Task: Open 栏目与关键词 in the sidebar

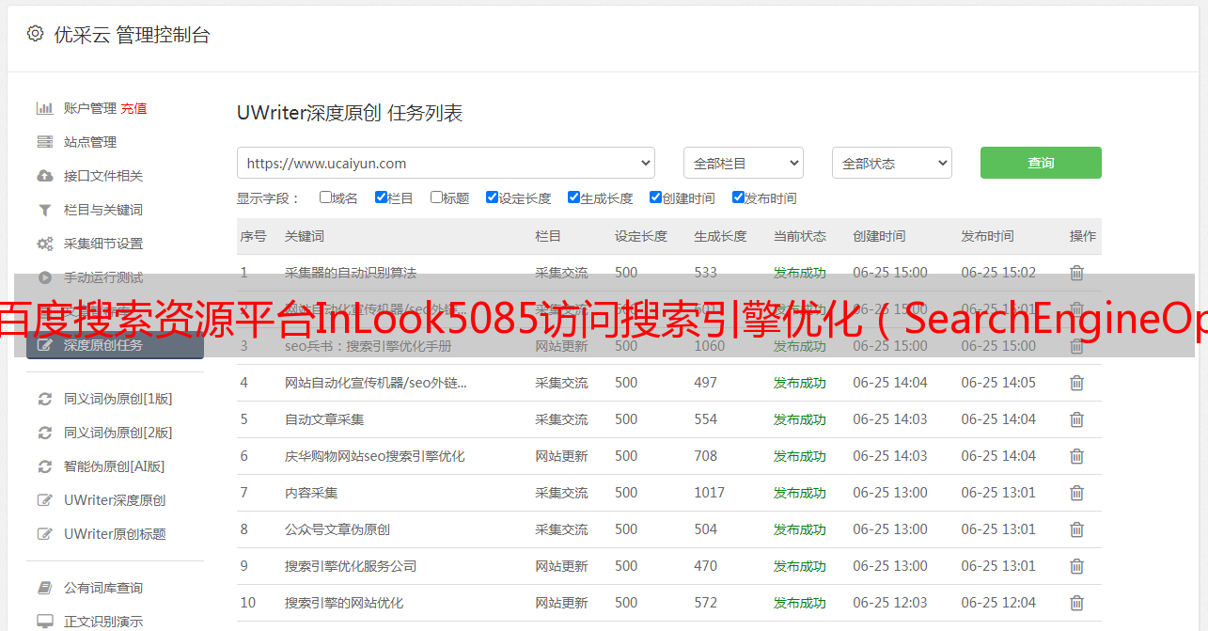Action: 103,210
